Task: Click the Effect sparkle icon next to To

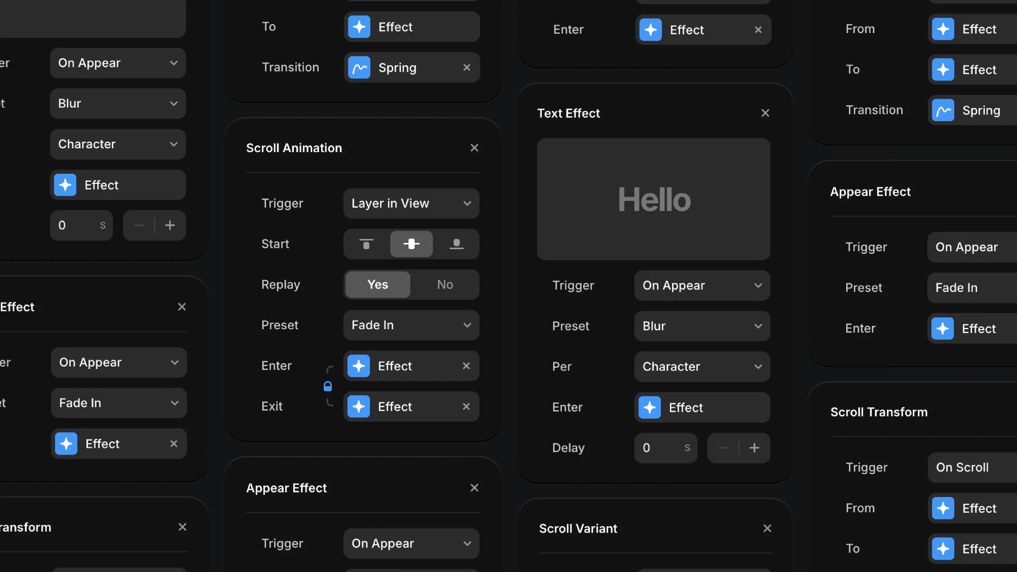Action: 359,27
